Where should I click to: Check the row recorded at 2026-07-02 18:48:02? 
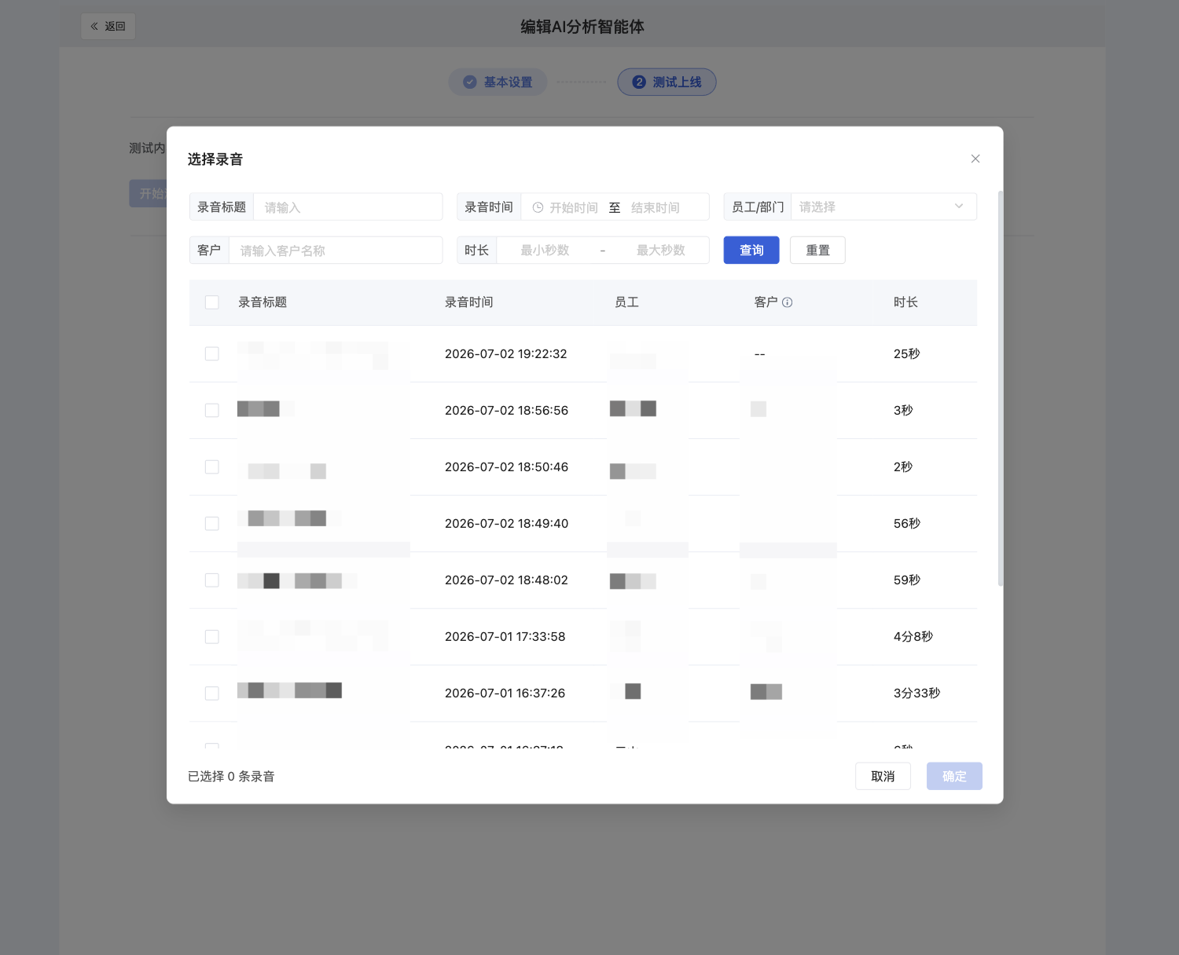pyautogui.click(x=212, y=580)
